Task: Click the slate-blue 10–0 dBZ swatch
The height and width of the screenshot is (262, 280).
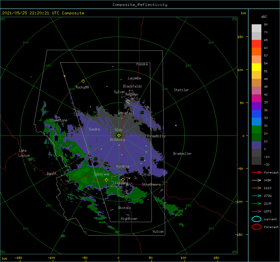Action: click(256, 145)
